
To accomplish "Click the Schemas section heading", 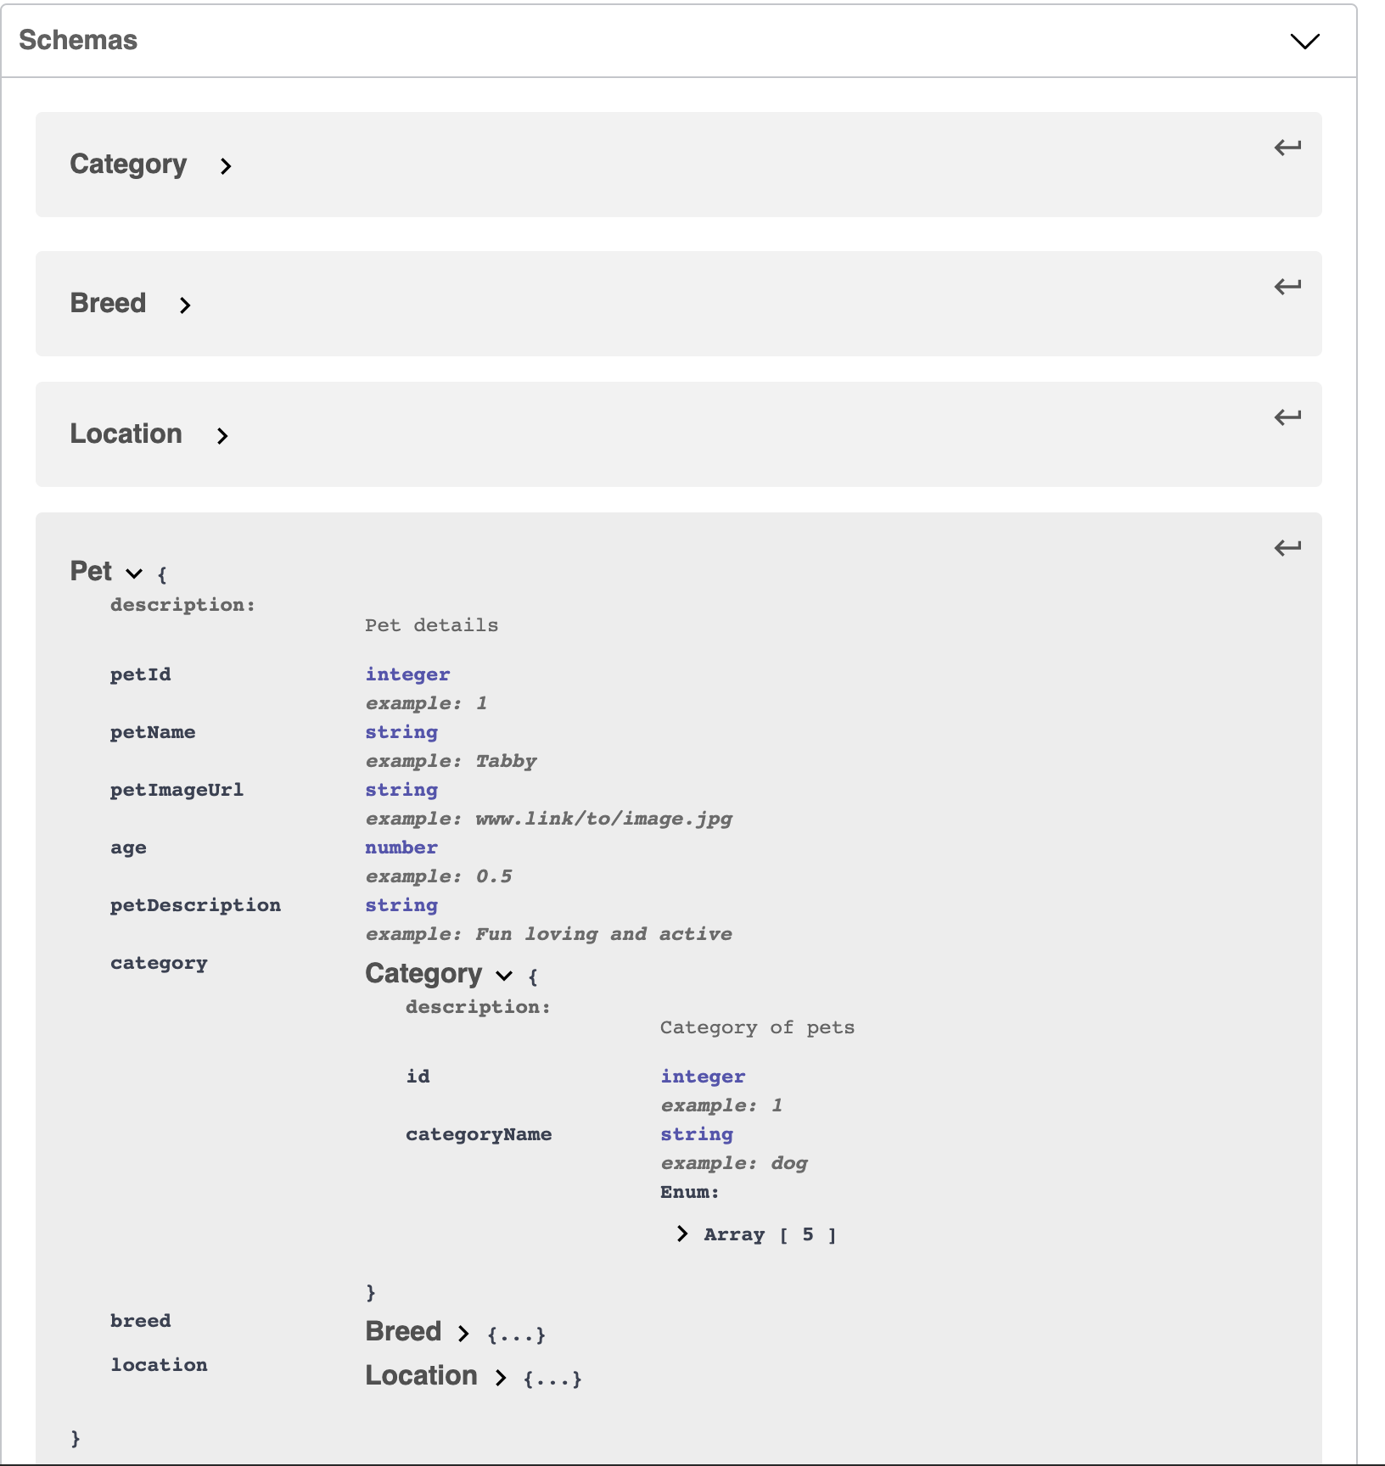I will (x=78, y=40).
